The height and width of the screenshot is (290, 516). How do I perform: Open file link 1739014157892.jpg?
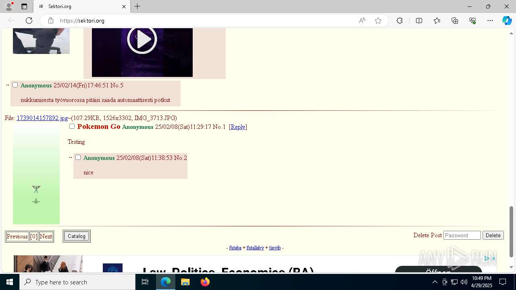pyautogui.click(x=42, y=118)
